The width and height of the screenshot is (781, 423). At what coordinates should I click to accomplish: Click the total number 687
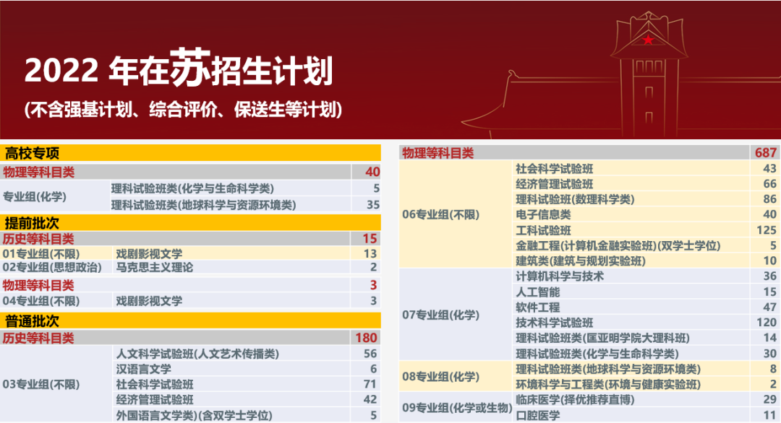(764, 152)
